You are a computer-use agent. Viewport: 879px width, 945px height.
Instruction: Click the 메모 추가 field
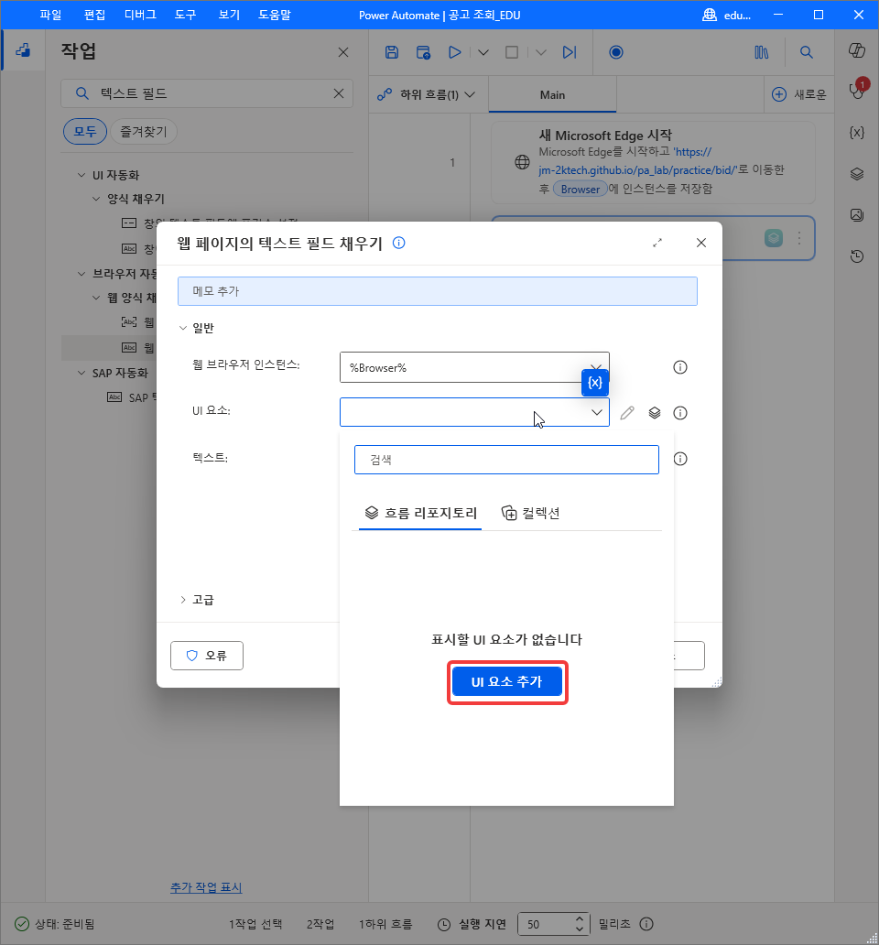[438, 291]
